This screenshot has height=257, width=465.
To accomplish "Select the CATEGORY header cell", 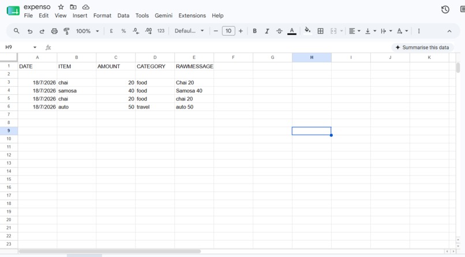I will click(155, 66).
